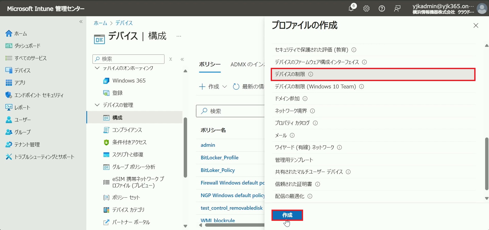The height and width of the screenshot is (230, 489).
Task: Collapse the デバイスの管理 section
Action: (97, 105)
